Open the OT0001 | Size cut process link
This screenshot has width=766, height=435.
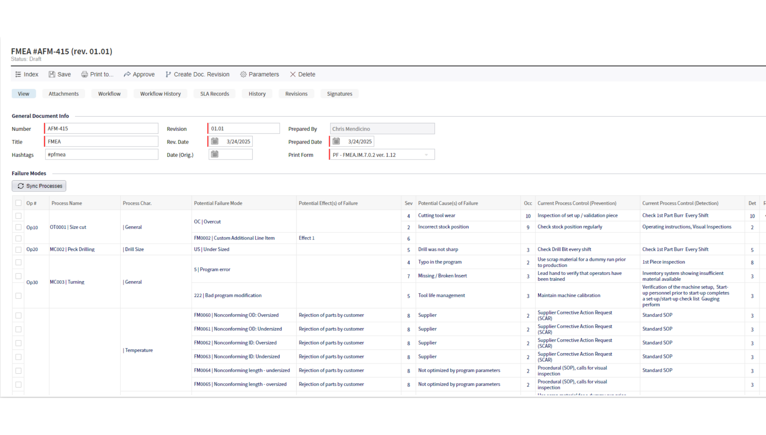coord(68,227)
